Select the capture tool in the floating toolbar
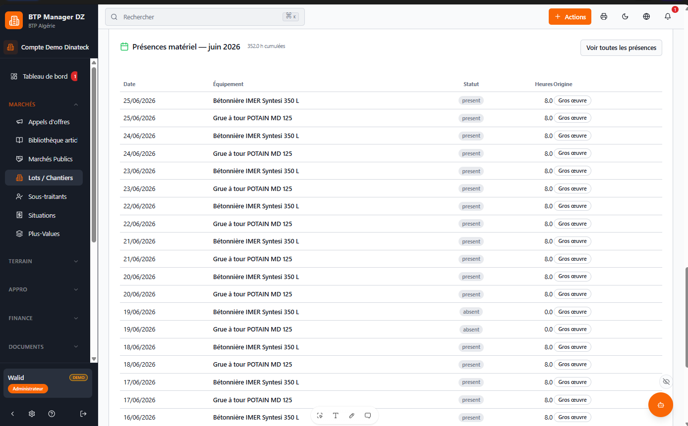This screenshot has width=688, height=426. (x=320, y=416)
